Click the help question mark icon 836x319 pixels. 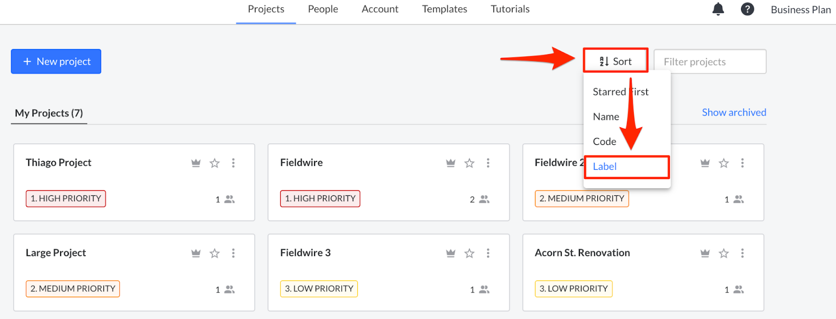coord(747,9)
